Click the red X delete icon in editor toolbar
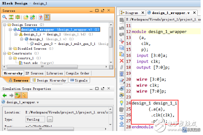This screenshot has width=203, height=135. click(x=121, y=61)
